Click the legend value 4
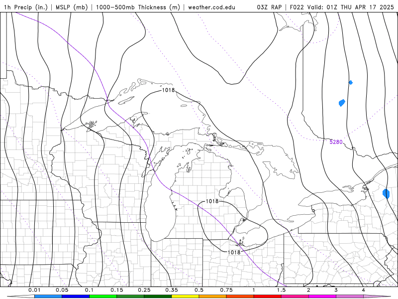Viewport: 398px width, 299px height. (x=364, y=290)
